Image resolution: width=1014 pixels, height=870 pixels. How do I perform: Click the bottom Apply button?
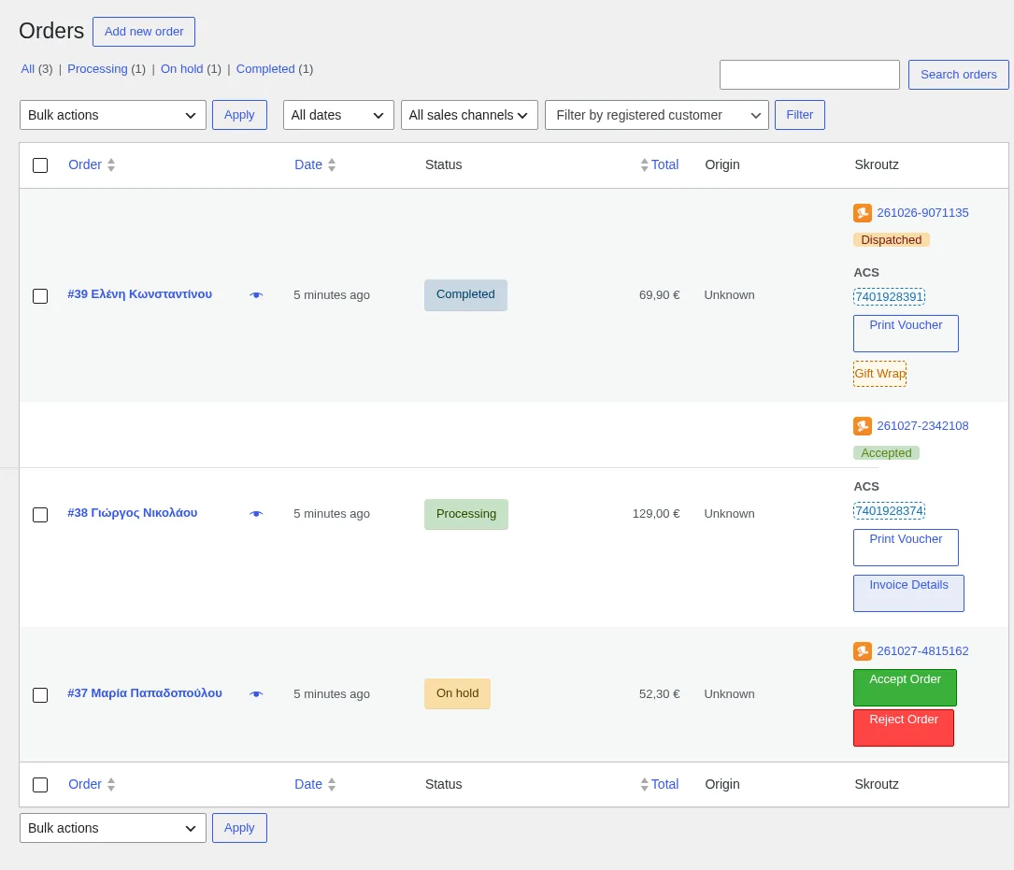[239, 828]
